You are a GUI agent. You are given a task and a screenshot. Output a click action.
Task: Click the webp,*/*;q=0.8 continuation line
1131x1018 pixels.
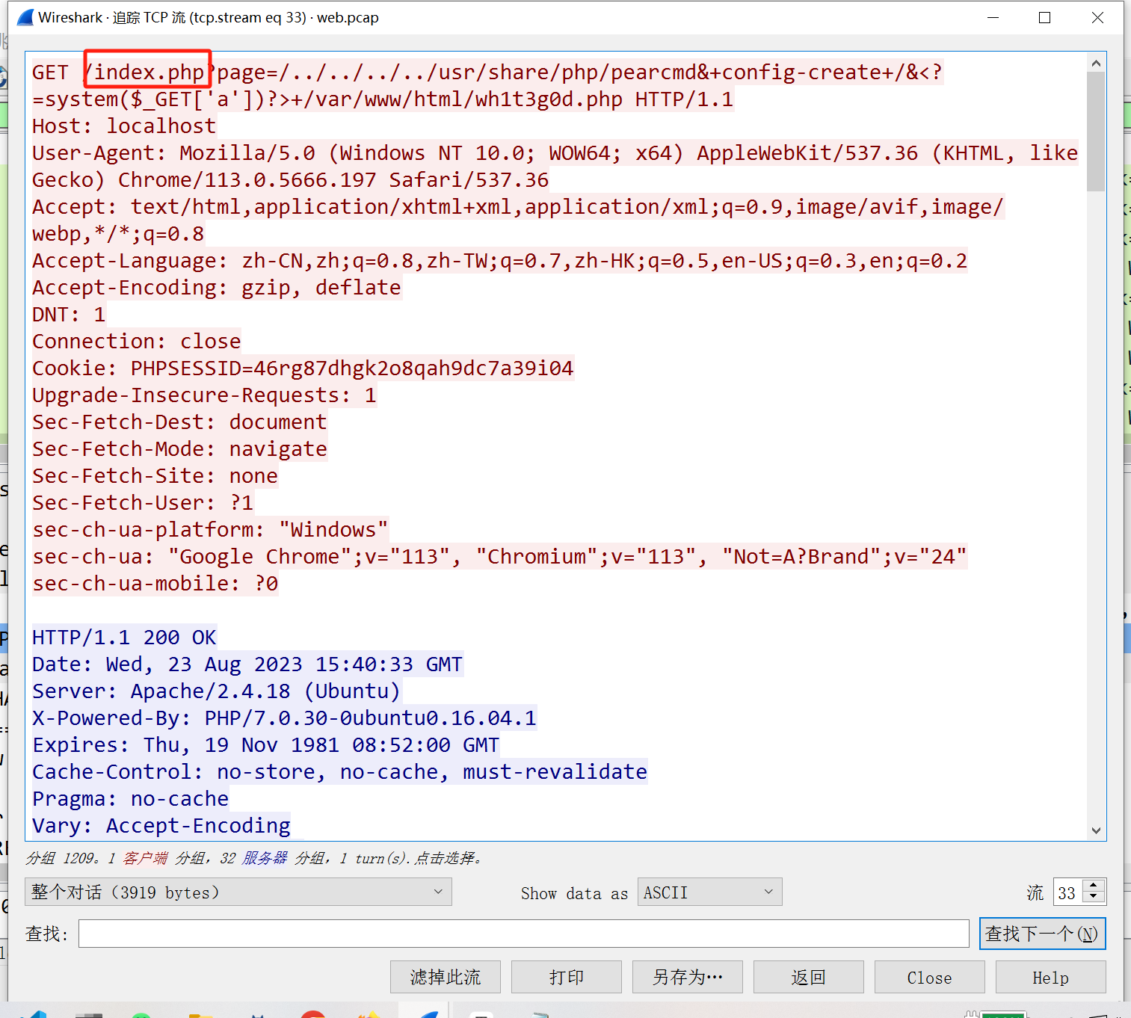pos(118,233)
